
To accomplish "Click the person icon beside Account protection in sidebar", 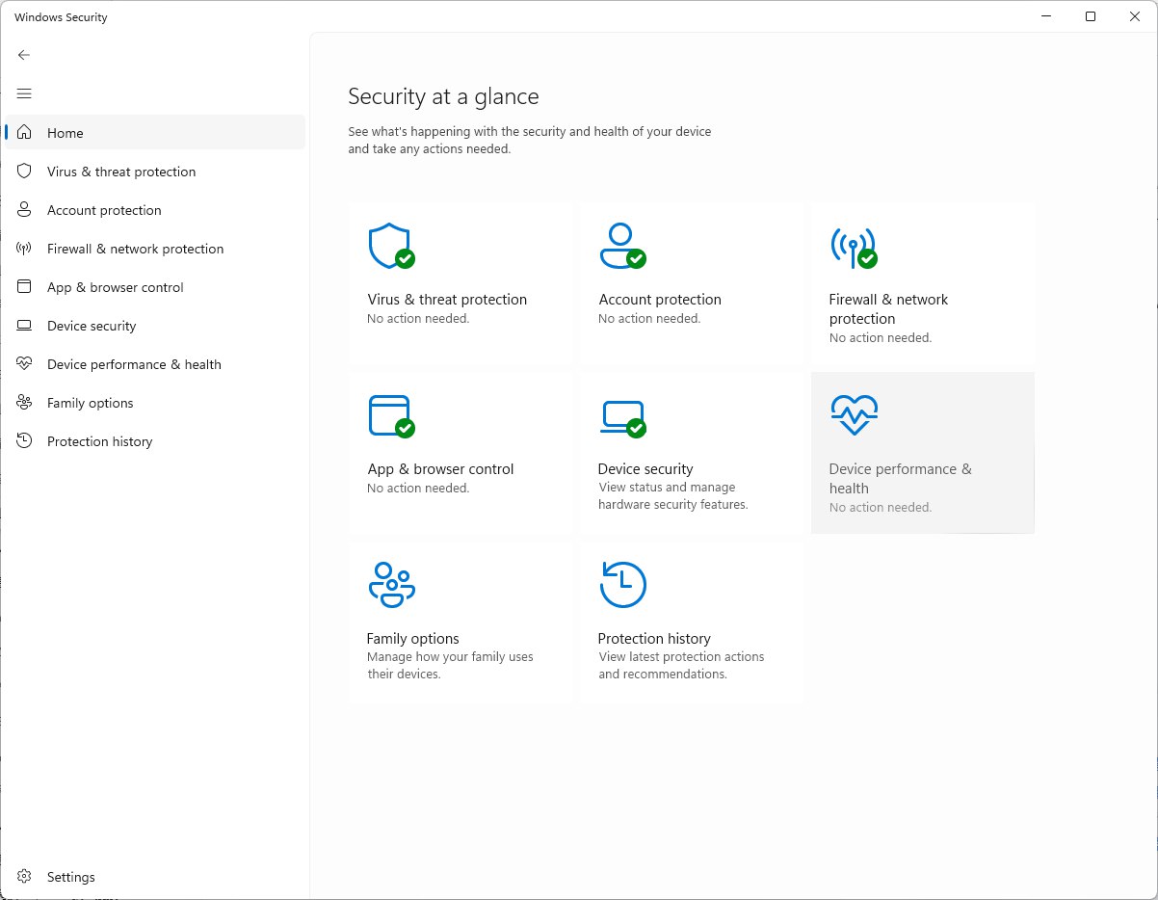I will click(x=25, y=209).
